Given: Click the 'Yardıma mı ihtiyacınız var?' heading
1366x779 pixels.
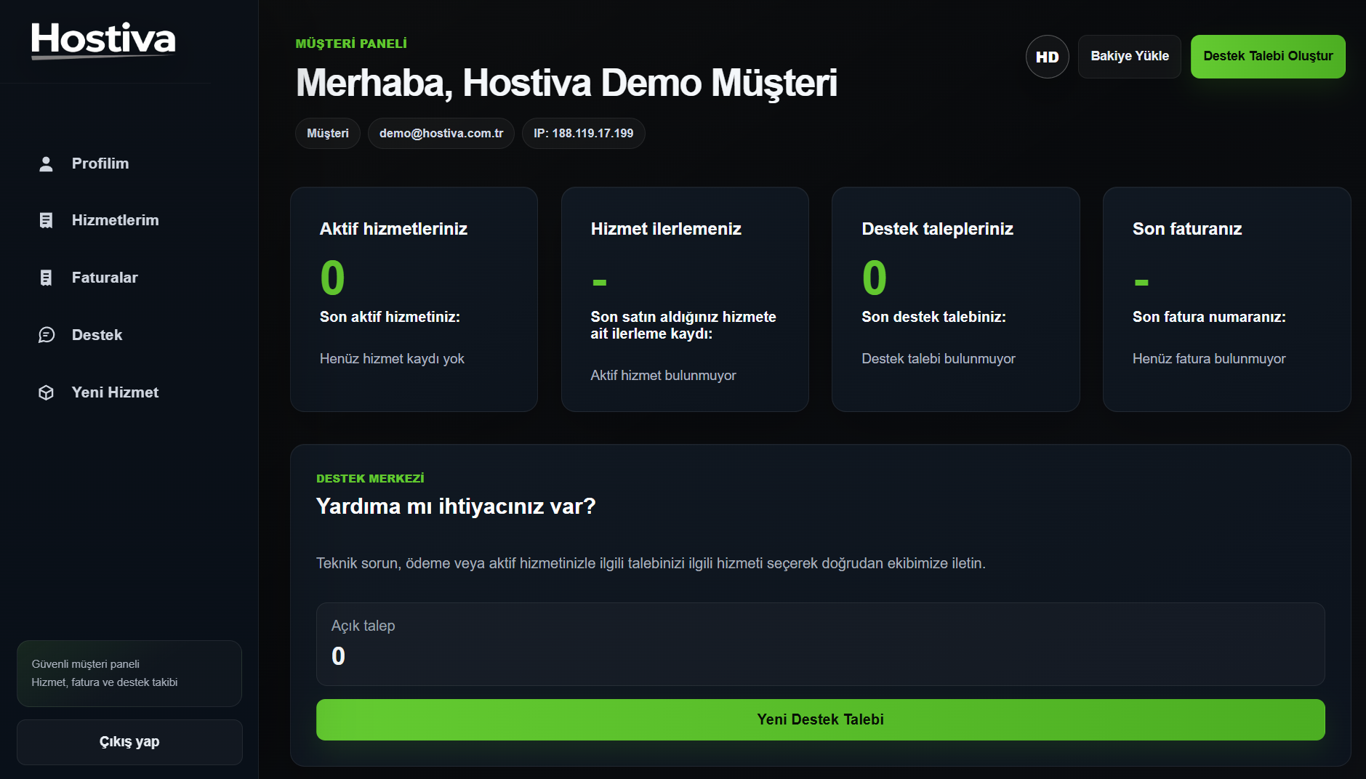Looking at the screenshot, I should [x=456, y=506].
